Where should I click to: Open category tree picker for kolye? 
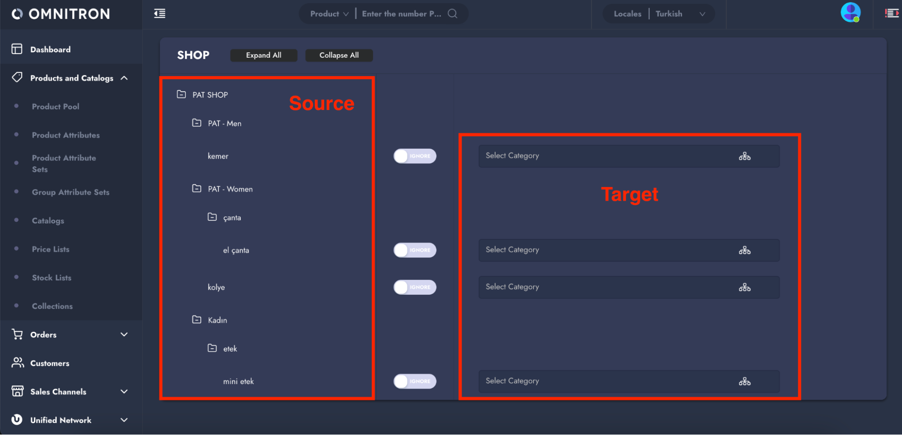coord(745,287)
